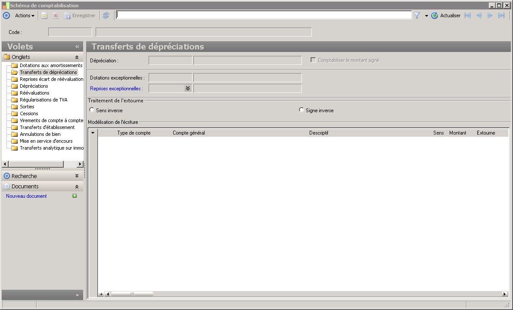Open grid column selector triangle

(93, 132)
